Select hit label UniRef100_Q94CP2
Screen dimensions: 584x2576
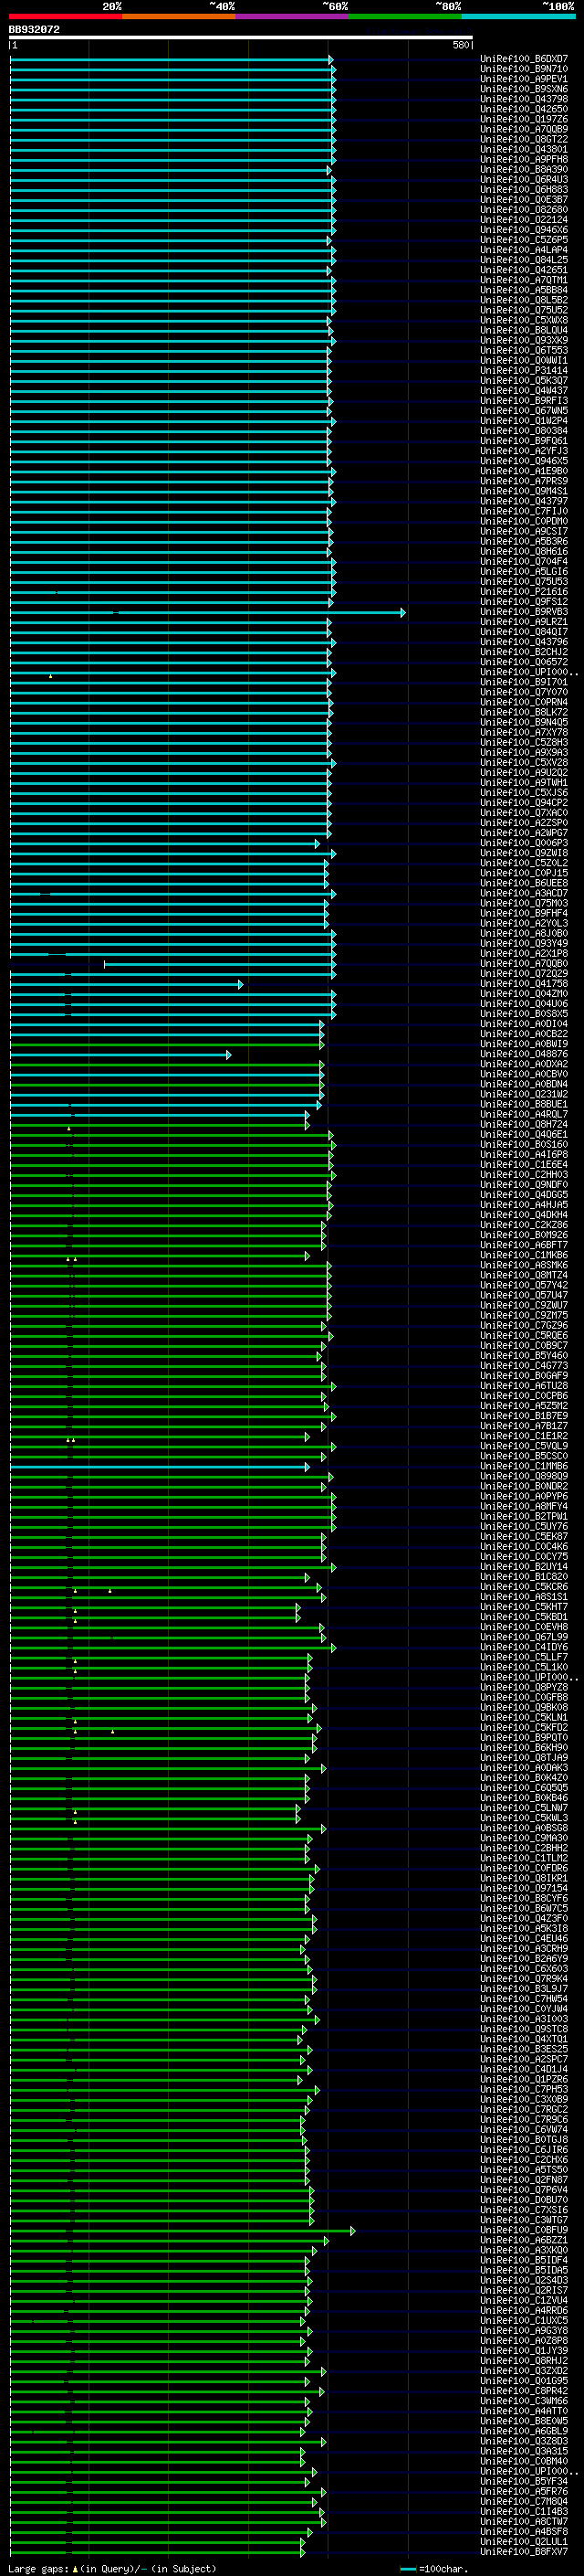[x=524, y=803]
